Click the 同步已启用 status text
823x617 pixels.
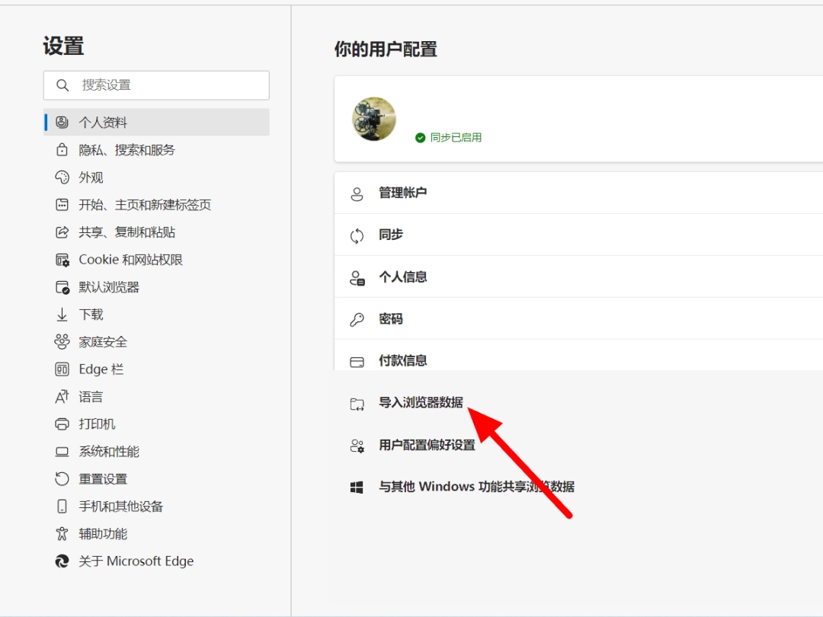456,137
